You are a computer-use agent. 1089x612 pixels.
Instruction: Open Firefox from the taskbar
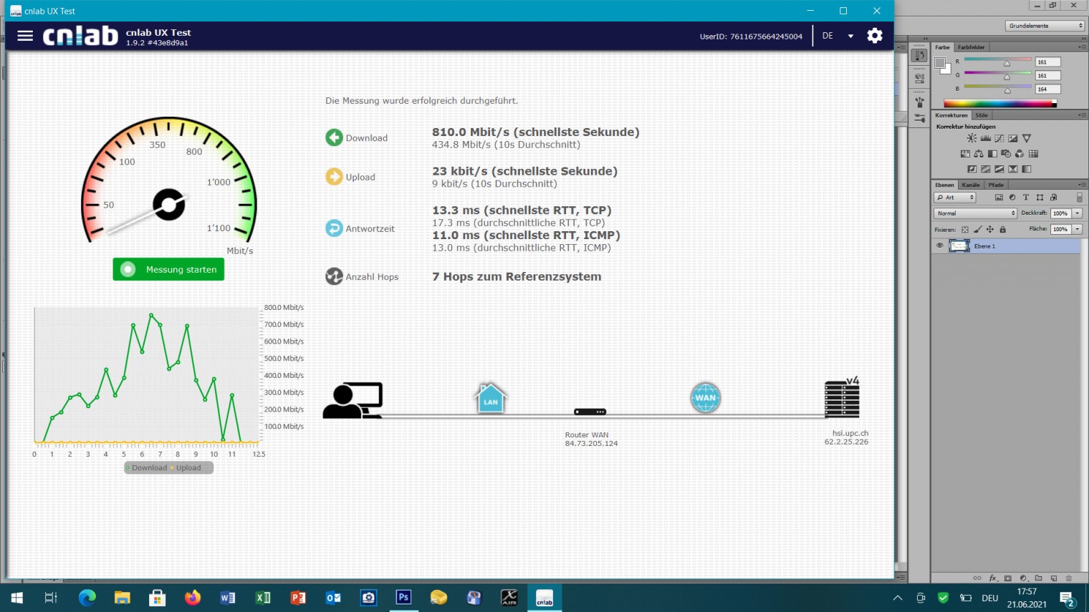coord(193,598)
